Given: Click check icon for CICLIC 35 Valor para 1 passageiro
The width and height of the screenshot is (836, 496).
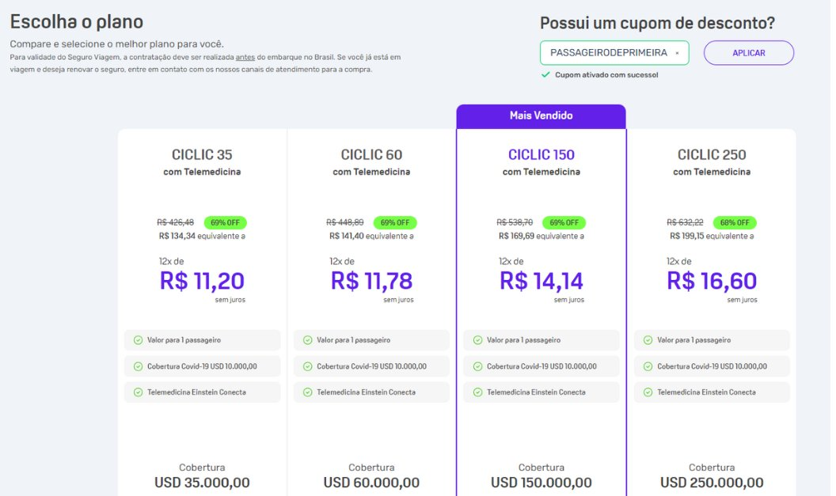Looking at the screenshot, I should 138,340.
